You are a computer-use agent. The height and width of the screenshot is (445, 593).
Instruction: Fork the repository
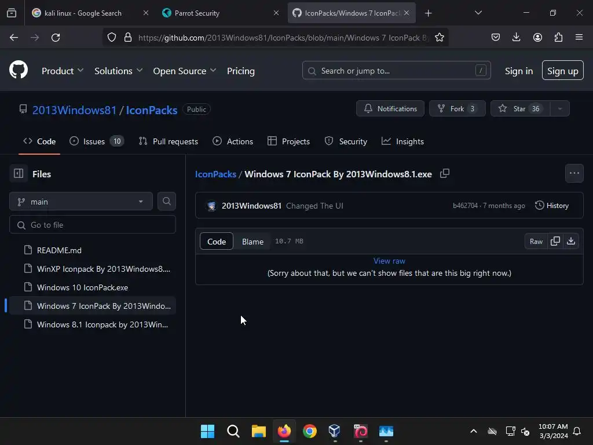457,108
